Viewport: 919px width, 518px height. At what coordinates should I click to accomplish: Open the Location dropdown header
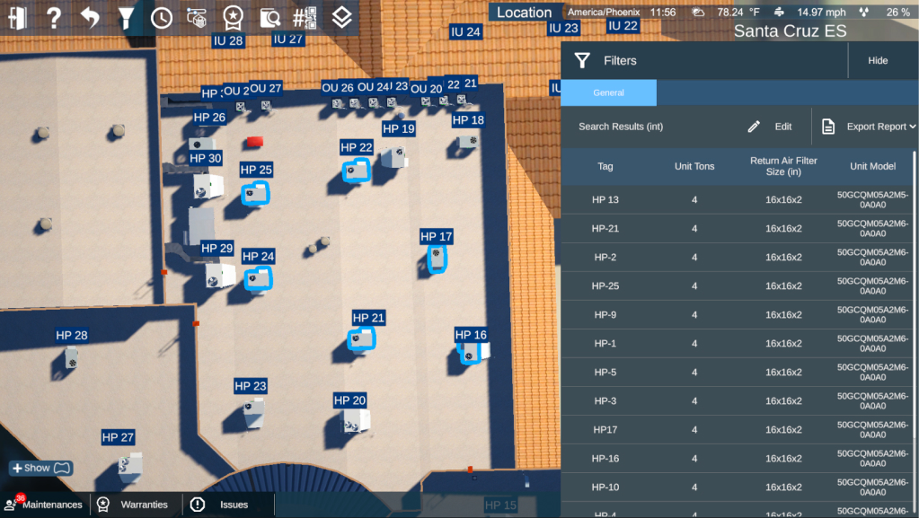tap(525, 13)
